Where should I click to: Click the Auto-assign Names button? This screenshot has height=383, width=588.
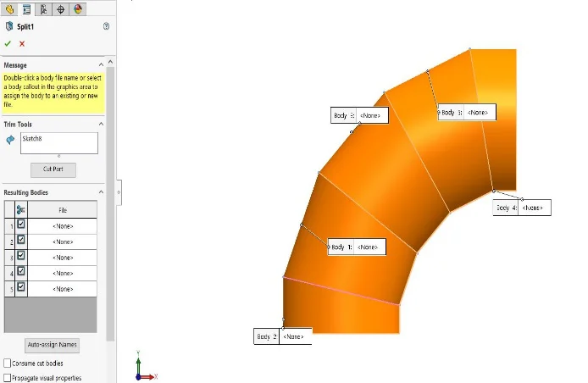point(53,345)
